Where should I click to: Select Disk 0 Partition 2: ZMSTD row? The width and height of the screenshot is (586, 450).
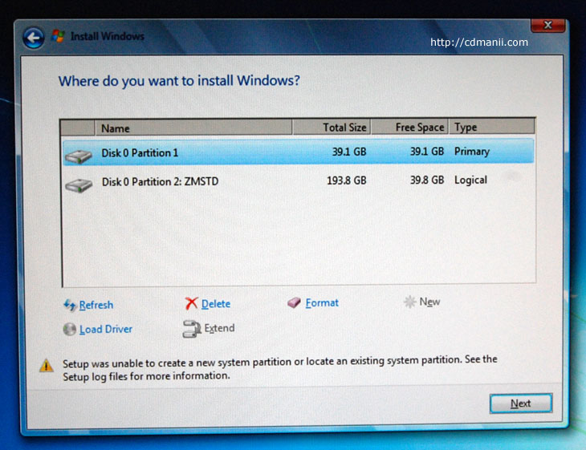(x=299, y=181)
